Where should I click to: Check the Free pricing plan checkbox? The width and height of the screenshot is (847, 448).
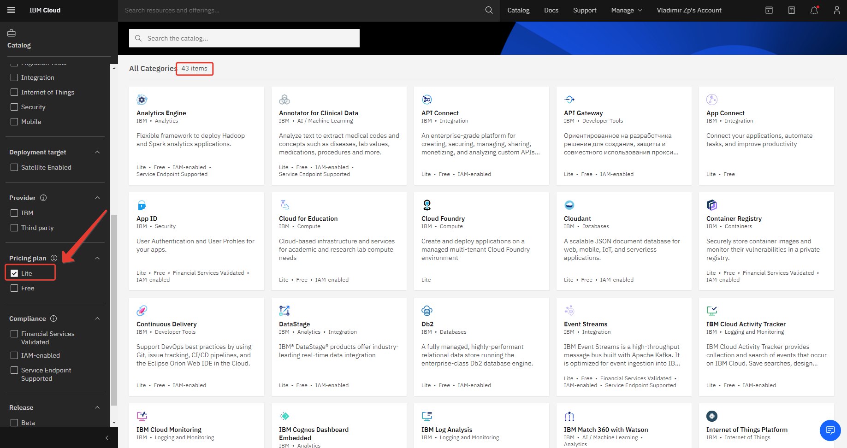click(x=14, y=288)
